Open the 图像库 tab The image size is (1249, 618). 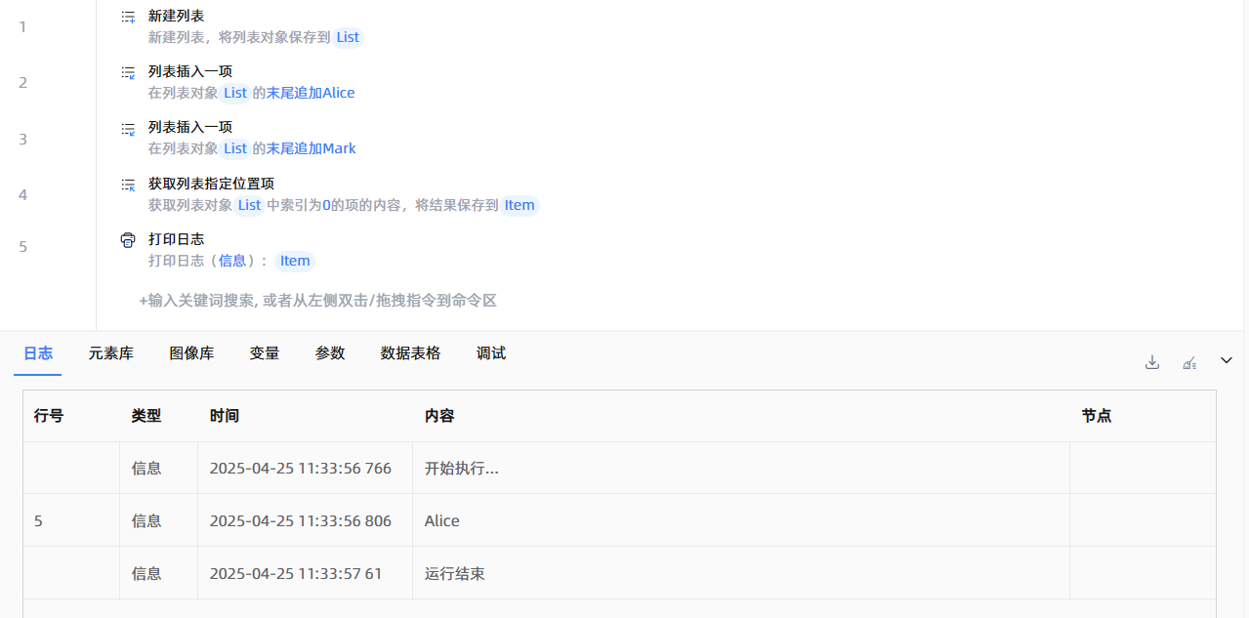click(191, 353)
